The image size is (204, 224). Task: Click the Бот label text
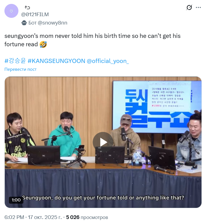coord(32,23)
